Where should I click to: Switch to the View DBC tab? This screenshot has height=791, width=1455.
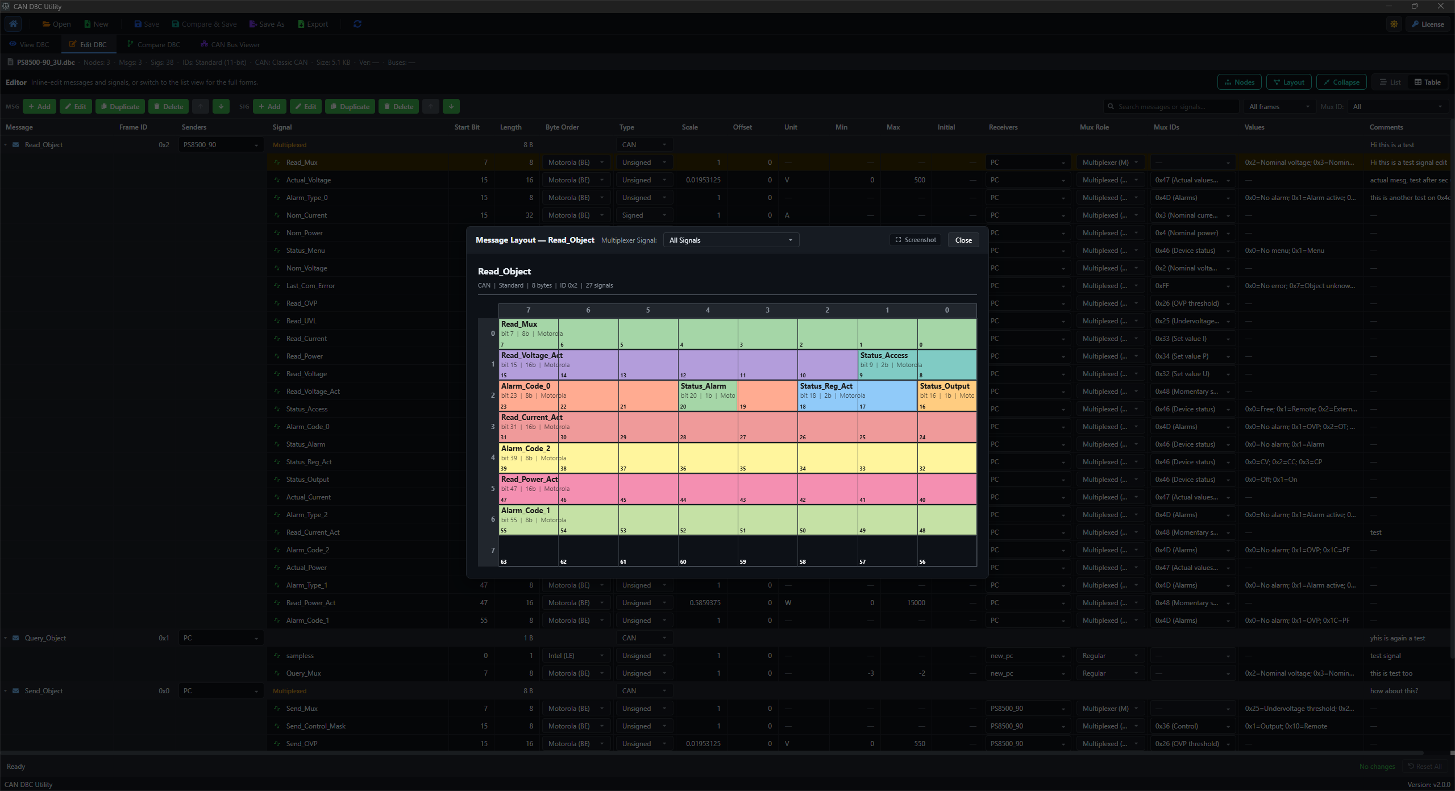click(x=29, y=44)
